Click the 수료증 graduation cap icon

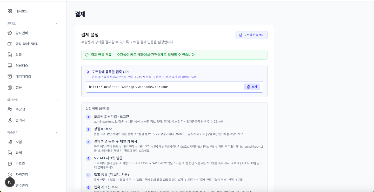click(10, 164)
